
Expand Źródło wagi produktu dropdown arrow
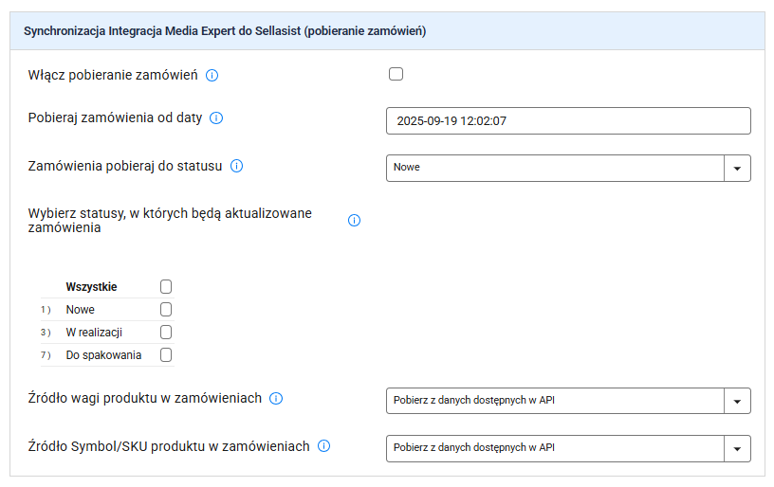point(737,401)
